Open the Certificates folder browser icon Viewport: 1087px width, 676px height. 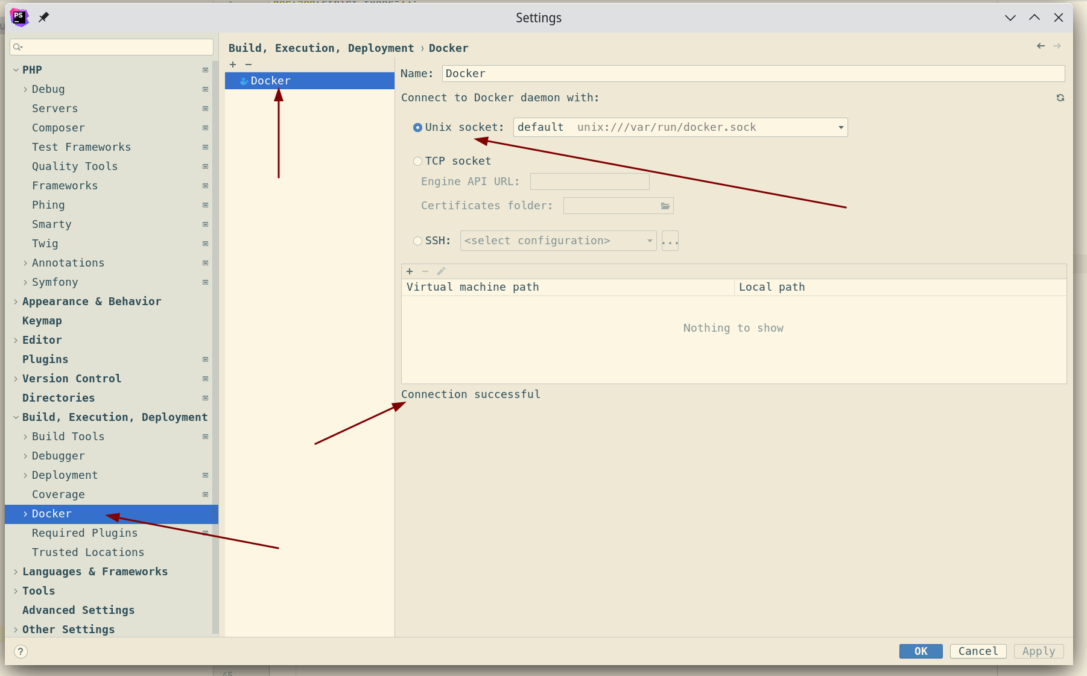pos(665,206)
